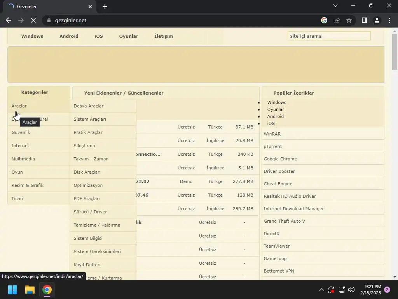Click the Chrome taskbar icon
398x299 pixels.
point(47,290)
